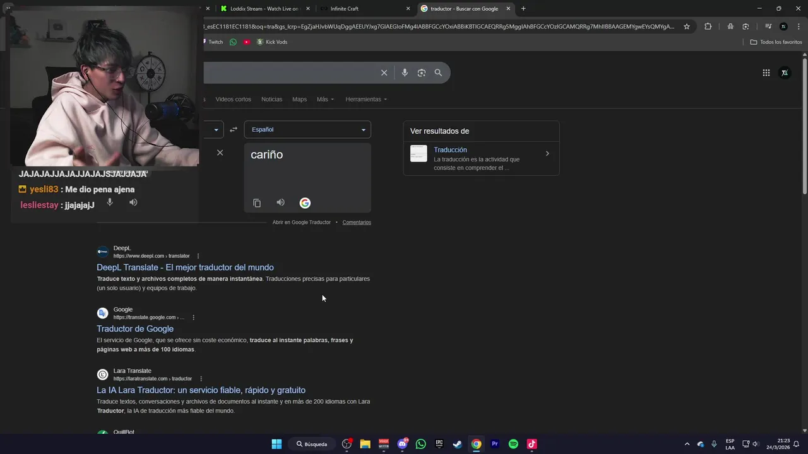Open the Chrome profile avatar

(783, 26)
